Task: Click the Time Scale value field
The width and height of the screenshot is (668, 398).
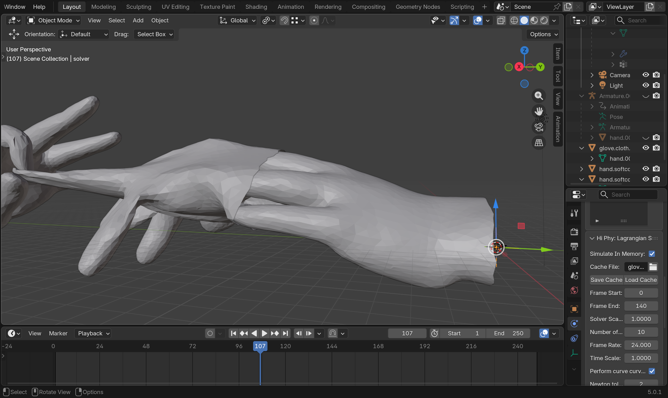Action: (x=641, y=358)
